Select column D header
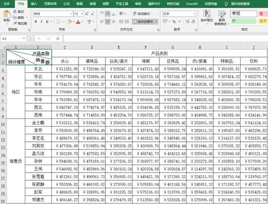This screenshot has width=268, height=204. click(x=92, y=47)
